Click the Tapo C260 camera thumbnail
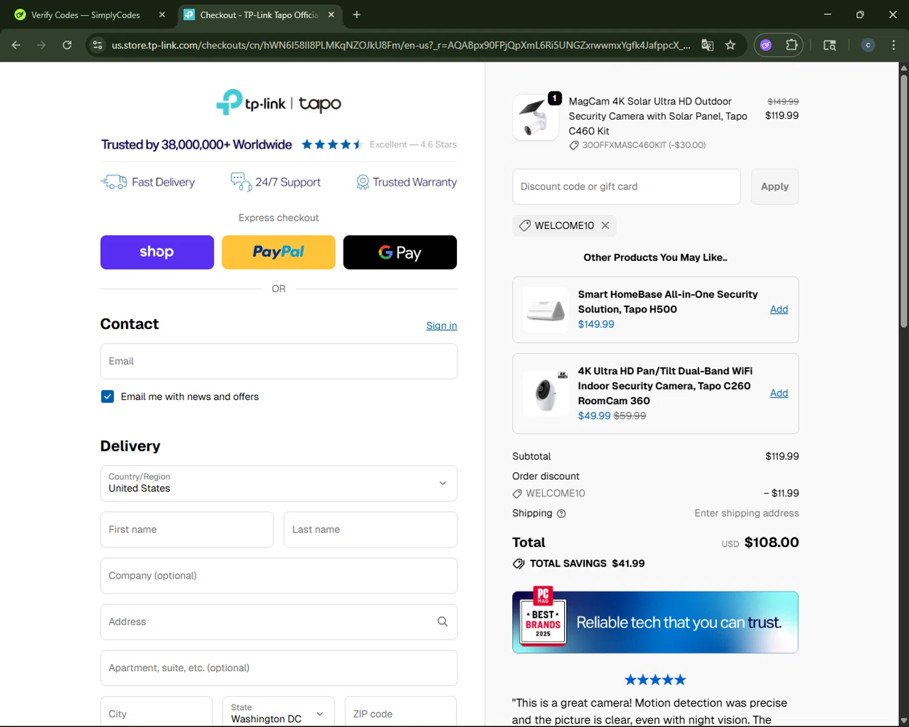 [x=545, y=393]
